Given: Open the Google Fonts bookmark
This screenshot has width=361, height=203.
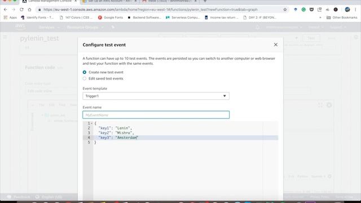Looking at the screenshot, I should click(x=111, y=17).
